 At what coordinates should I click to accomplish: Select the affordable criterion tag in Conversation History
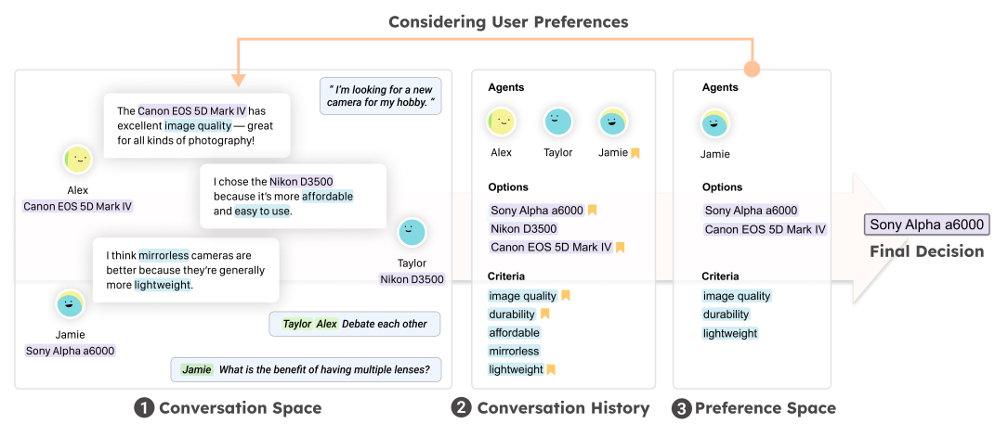click(x=514, y=333)
